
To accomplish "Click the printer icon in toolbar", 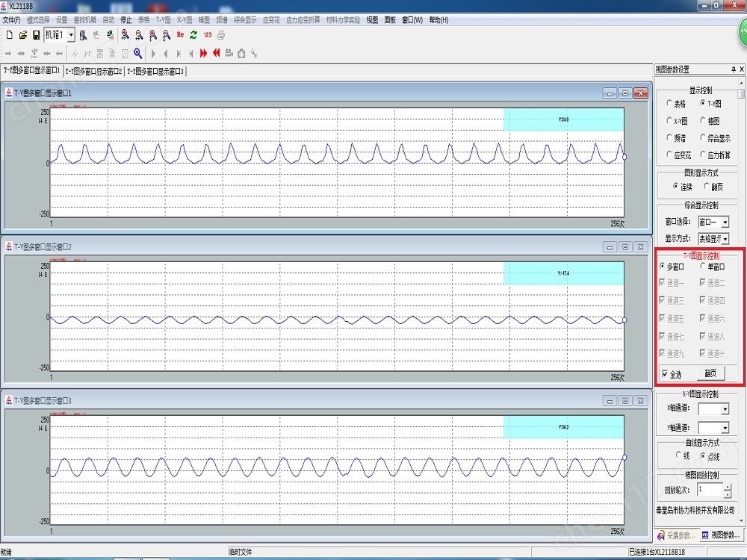I will tap(221, 35).
